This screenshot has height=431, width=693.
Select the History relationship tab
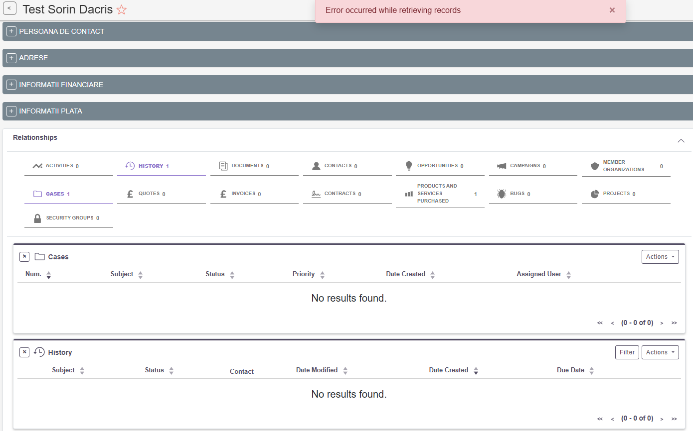tap(162, 166)
